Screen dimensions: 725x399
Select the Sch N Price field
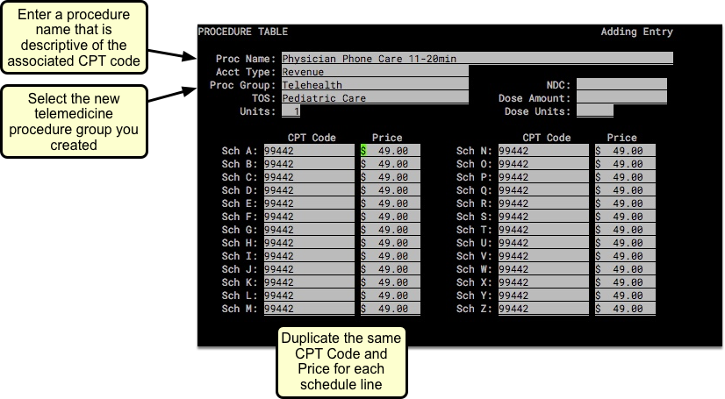pos(625,151)
